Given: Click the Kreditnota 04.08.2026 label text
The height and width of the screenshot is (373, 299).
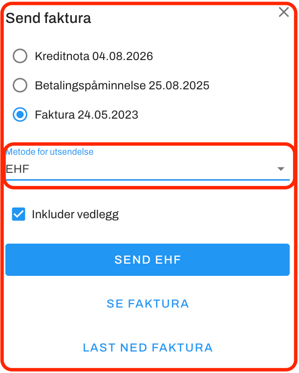Looking at the screenshot, I should coord(94,56).
